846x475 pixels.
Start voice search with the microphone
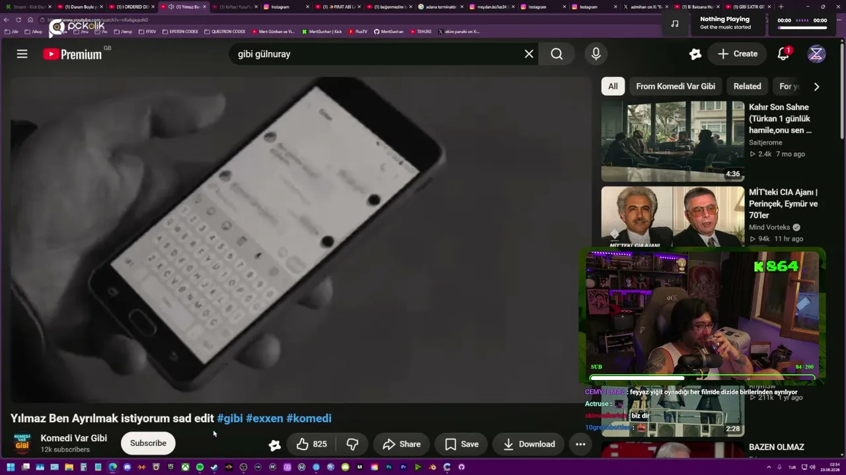pyautogui.click(x=596, y=54)
